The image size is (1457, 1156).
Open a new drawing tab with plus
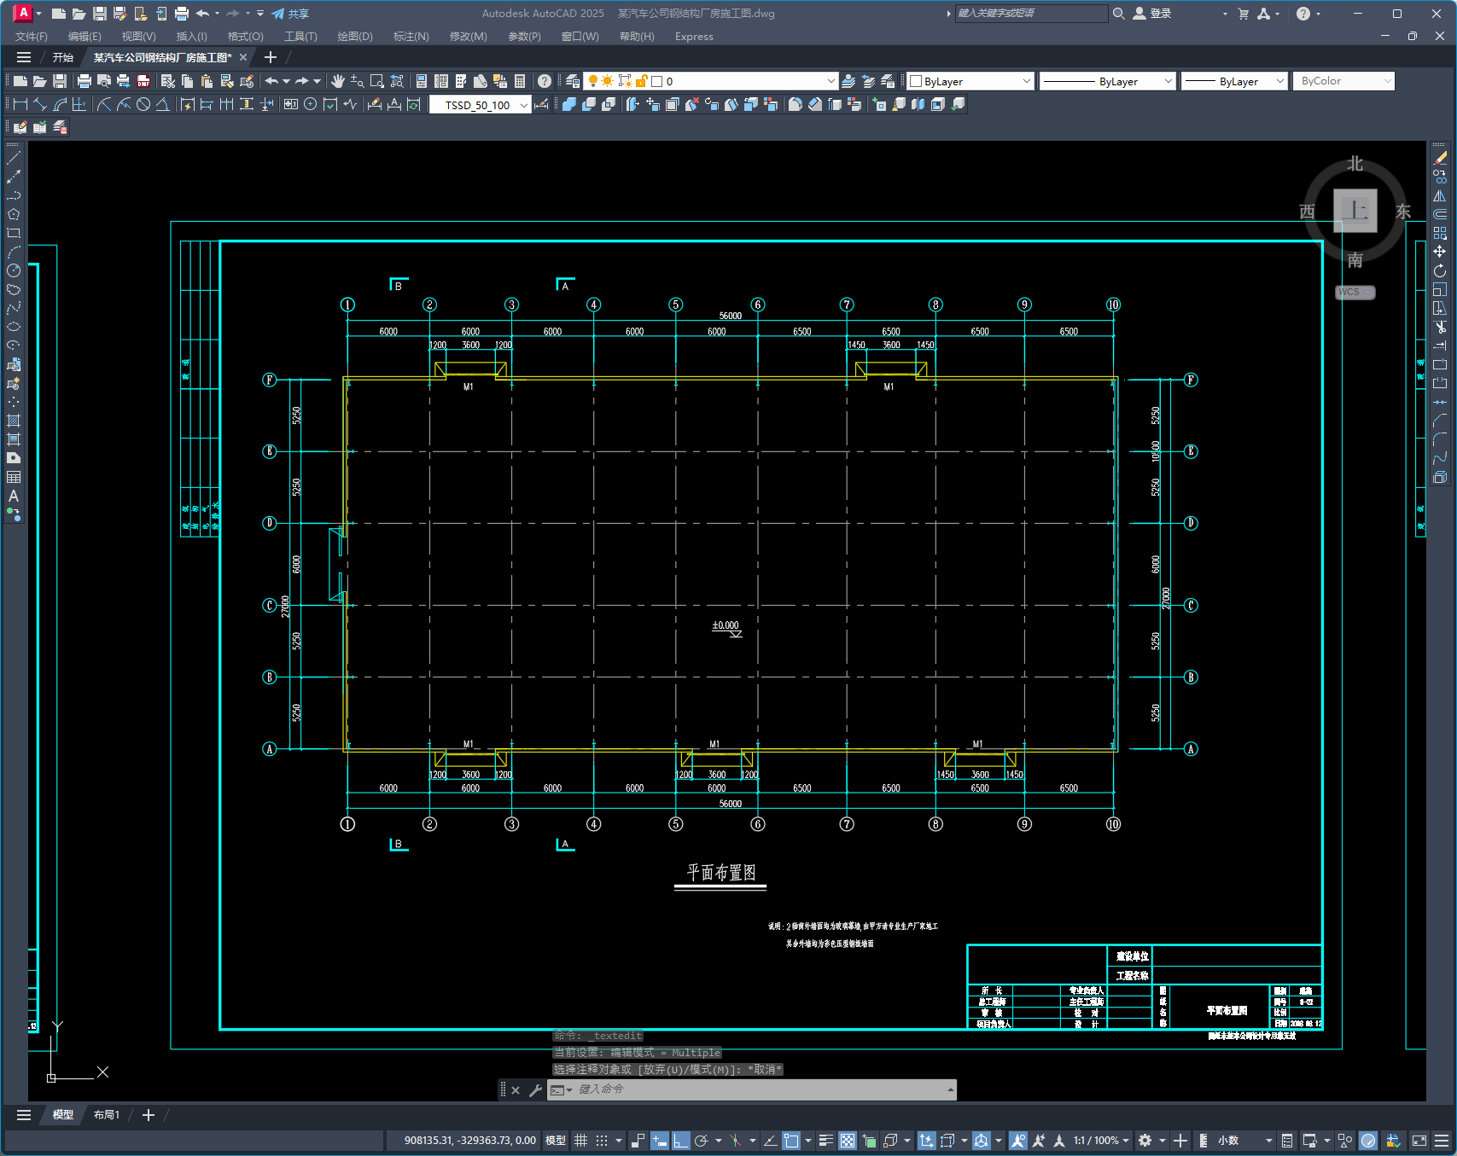coord(271,57)
